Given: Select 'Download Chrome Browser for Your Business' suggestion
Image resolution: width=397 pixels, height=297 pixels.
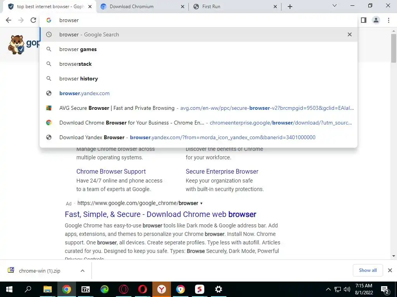Looking at the screenshot, I should click(x=198, y=123).
